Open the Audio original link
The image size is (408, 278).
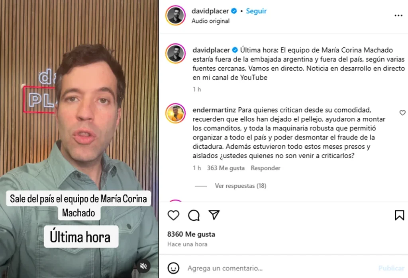(210, 21)
